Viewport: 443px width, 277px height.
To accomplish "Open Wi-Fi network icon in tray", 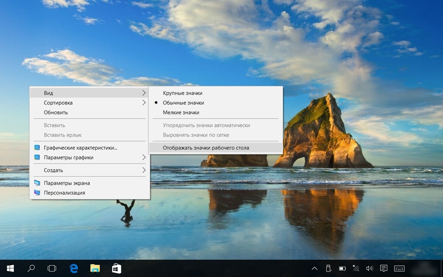I will tap(356, 268).
